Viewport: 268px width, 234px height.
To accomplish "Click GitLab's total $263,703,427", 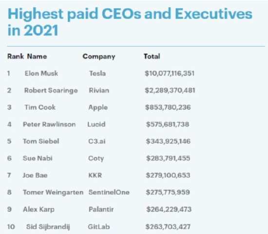I will point(168,227).
